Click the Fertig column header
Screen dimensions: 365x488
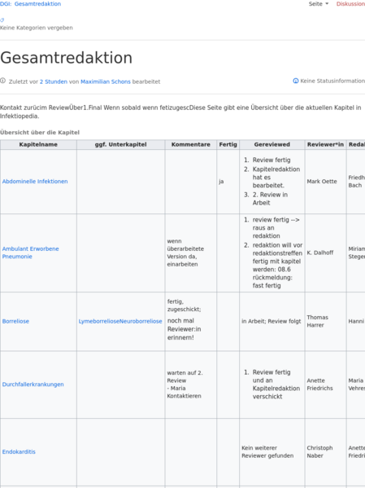click(228, 144)
